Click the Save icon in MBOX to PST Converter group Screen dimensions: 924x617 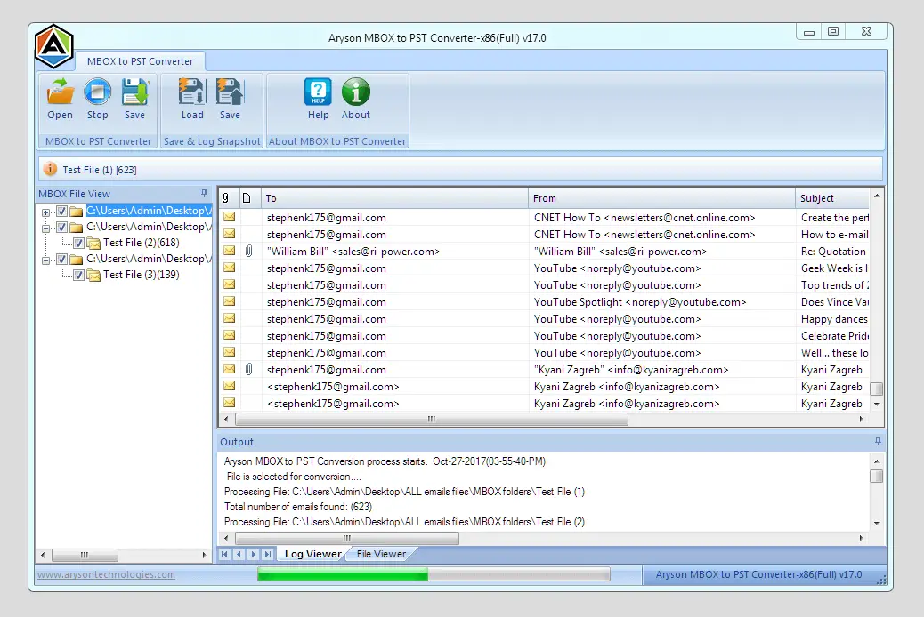tap(134, 92)
